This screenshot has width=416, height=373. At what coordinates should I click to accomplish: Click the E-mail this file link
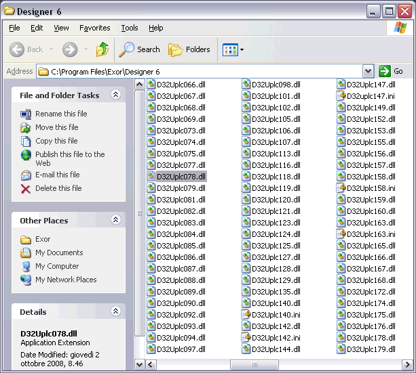[x=58, y=175]
